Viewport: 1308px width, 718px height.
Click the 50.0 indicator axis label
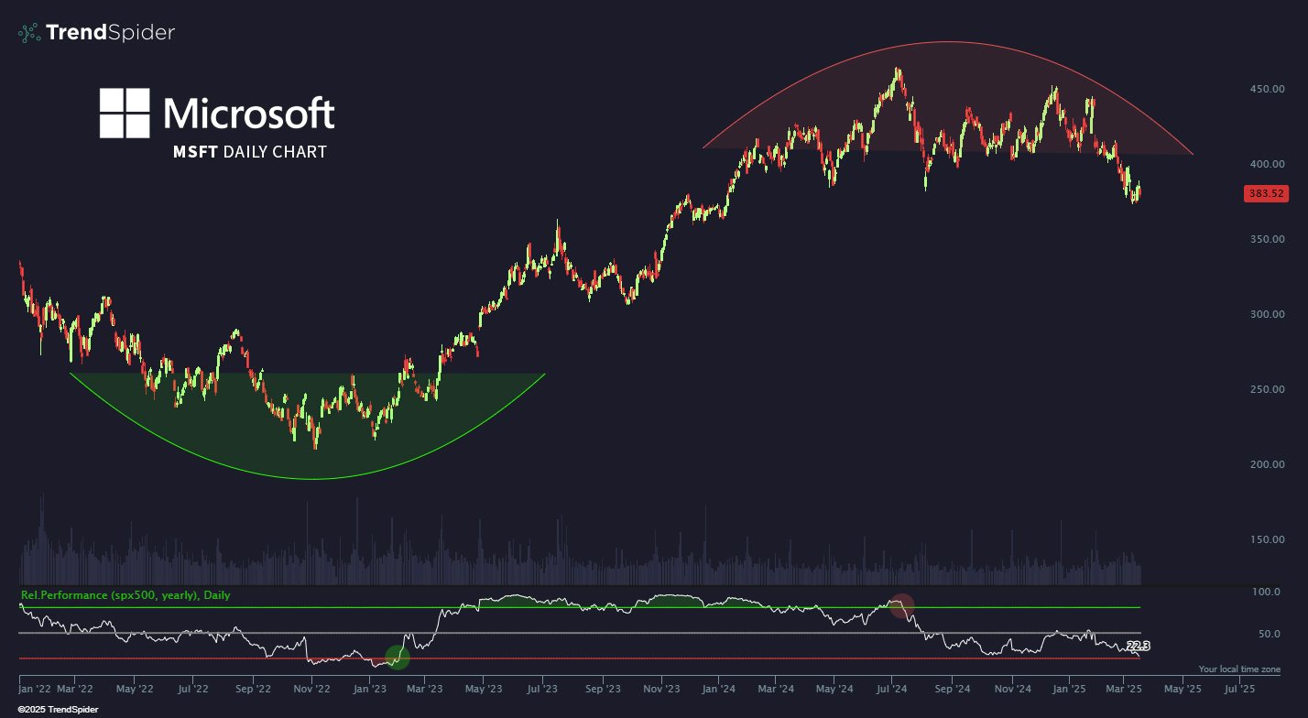(1269, 634)
